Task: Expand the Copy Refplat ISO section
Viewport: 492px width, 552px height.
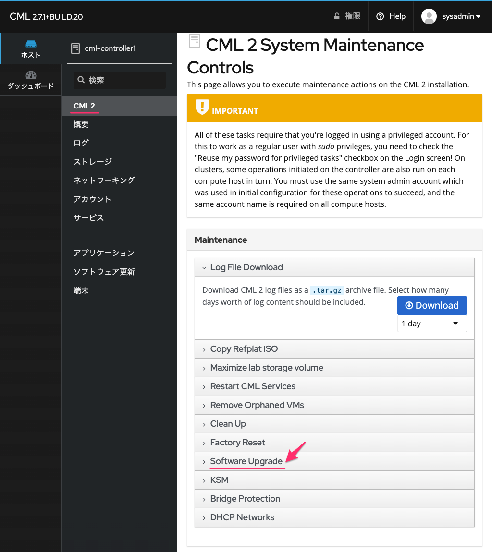Action: (334, 349)
